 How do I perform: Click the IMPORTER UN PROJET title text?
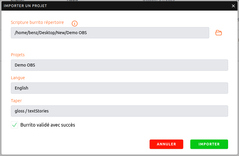point(25,6)
